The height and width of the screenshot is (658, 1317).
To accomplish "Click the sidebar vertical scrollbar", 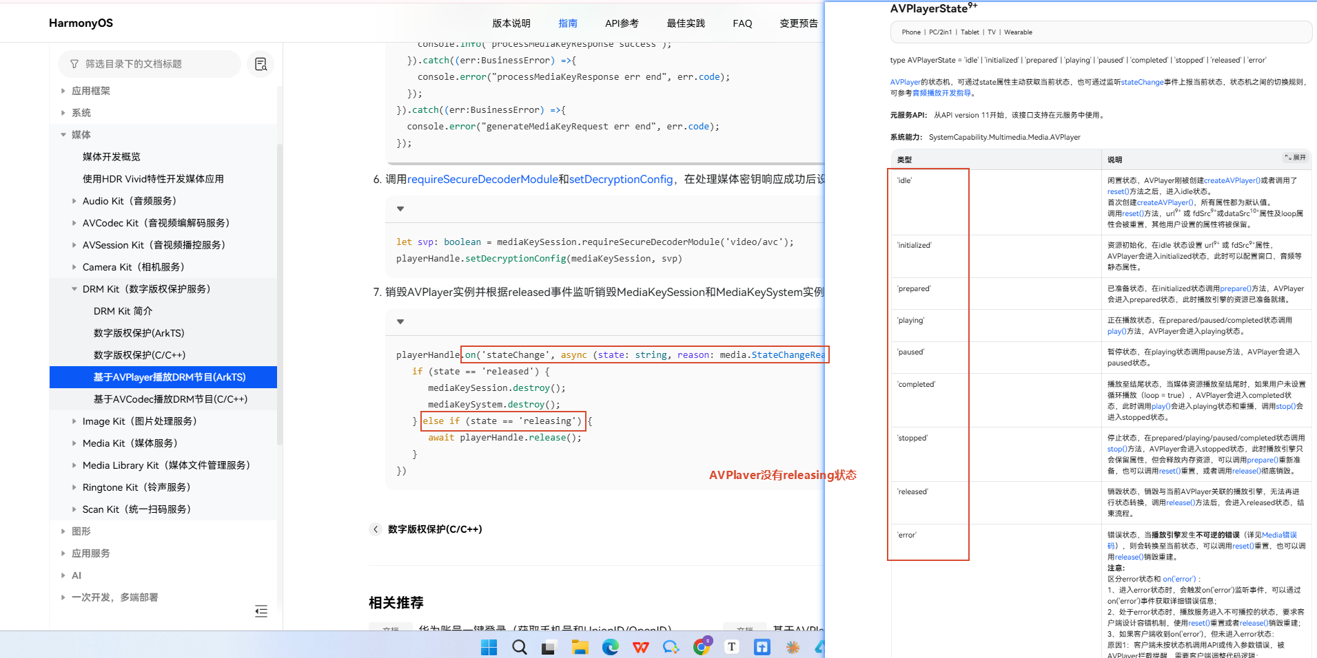I will 279,295.
